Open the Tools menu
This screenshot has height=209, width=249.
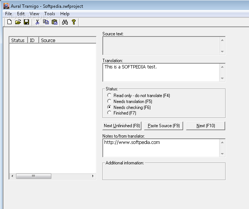click(50, 14)
